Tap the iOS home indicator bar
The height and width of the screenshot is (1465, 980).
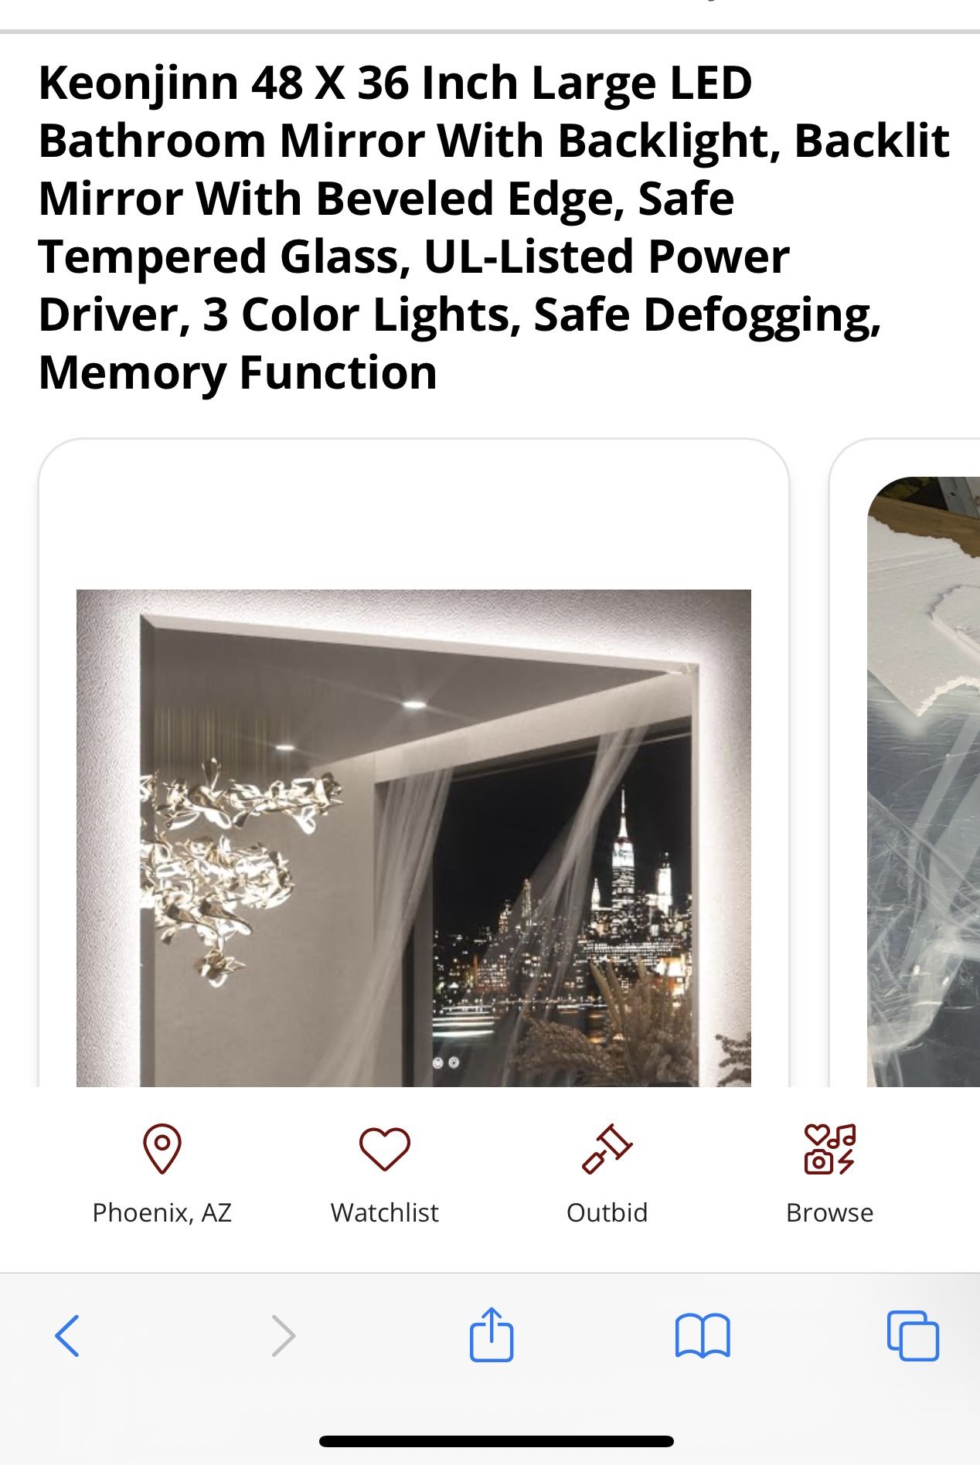(496, 1441)
